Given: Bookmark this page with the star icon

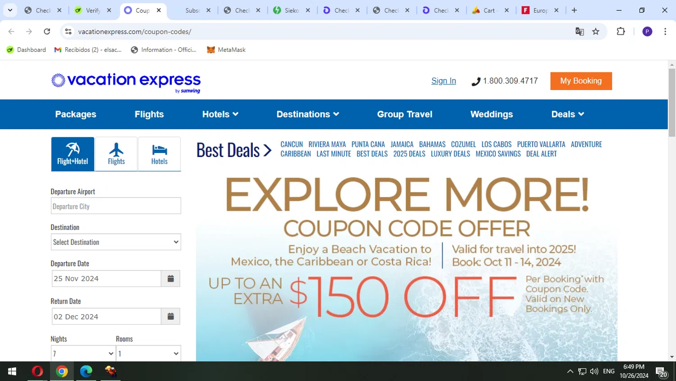Looking at the screenshot, I should tap(596, 31).
